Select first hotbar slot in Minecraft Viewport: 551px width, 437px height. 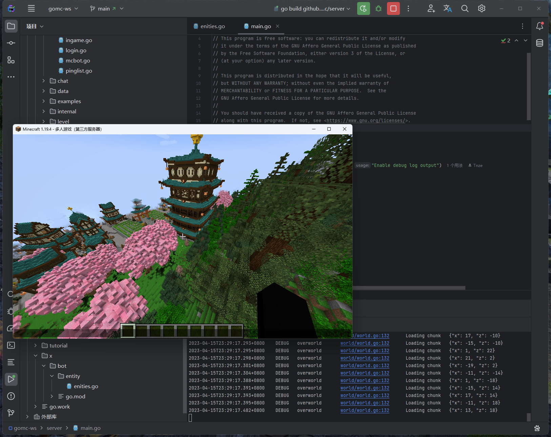coord(128,330)
